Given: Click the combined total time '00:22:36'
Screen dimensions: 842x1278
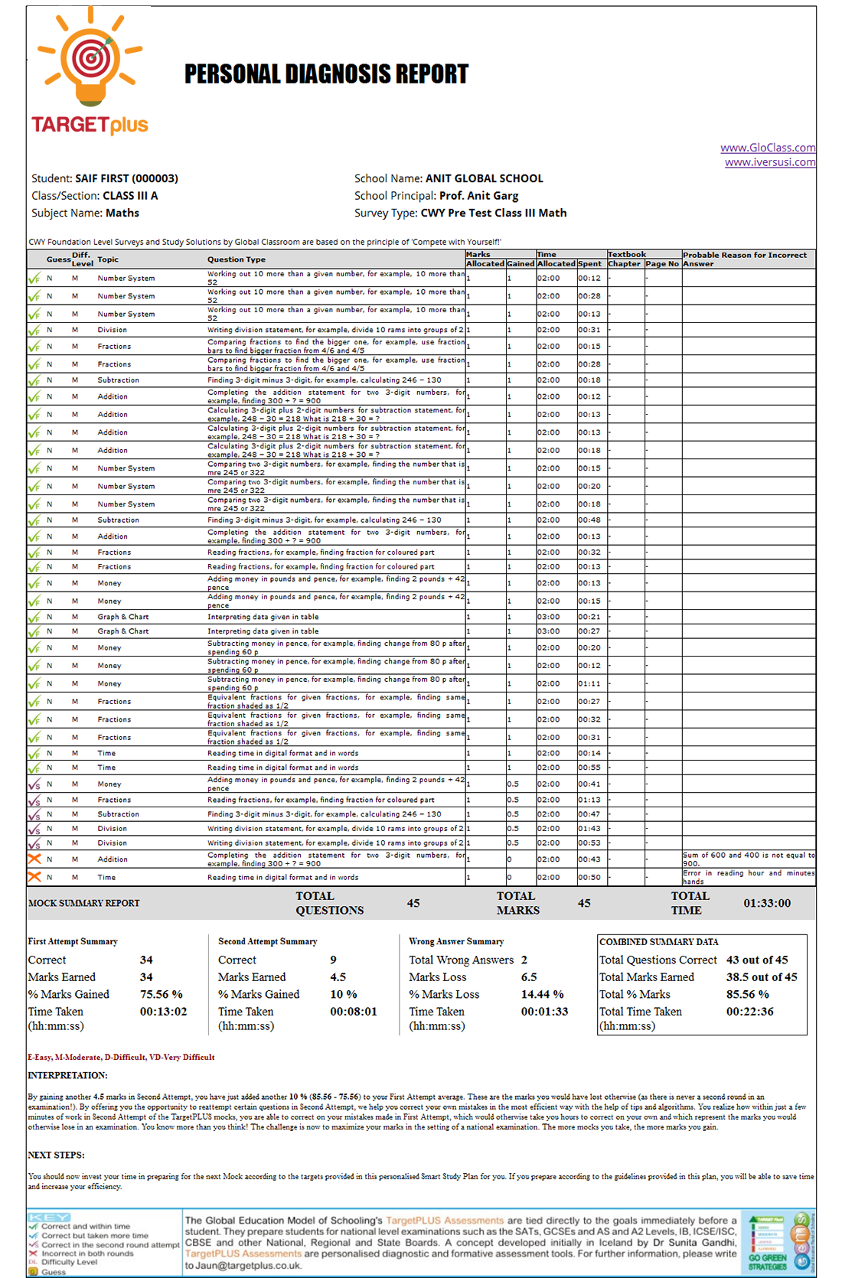Looking at the screenshot, I should tap(750, 1012).
